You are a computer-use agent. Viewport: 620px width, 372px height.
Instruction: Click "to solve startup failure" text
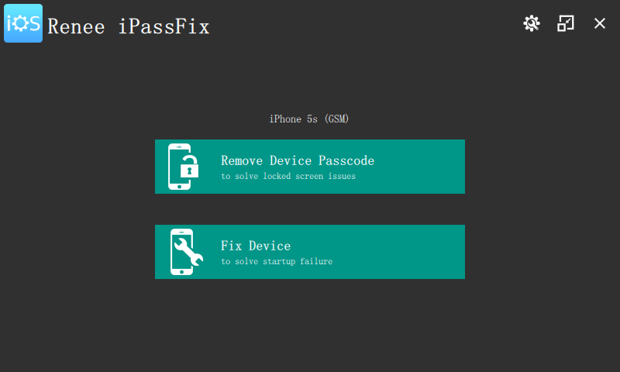(277, 262)
